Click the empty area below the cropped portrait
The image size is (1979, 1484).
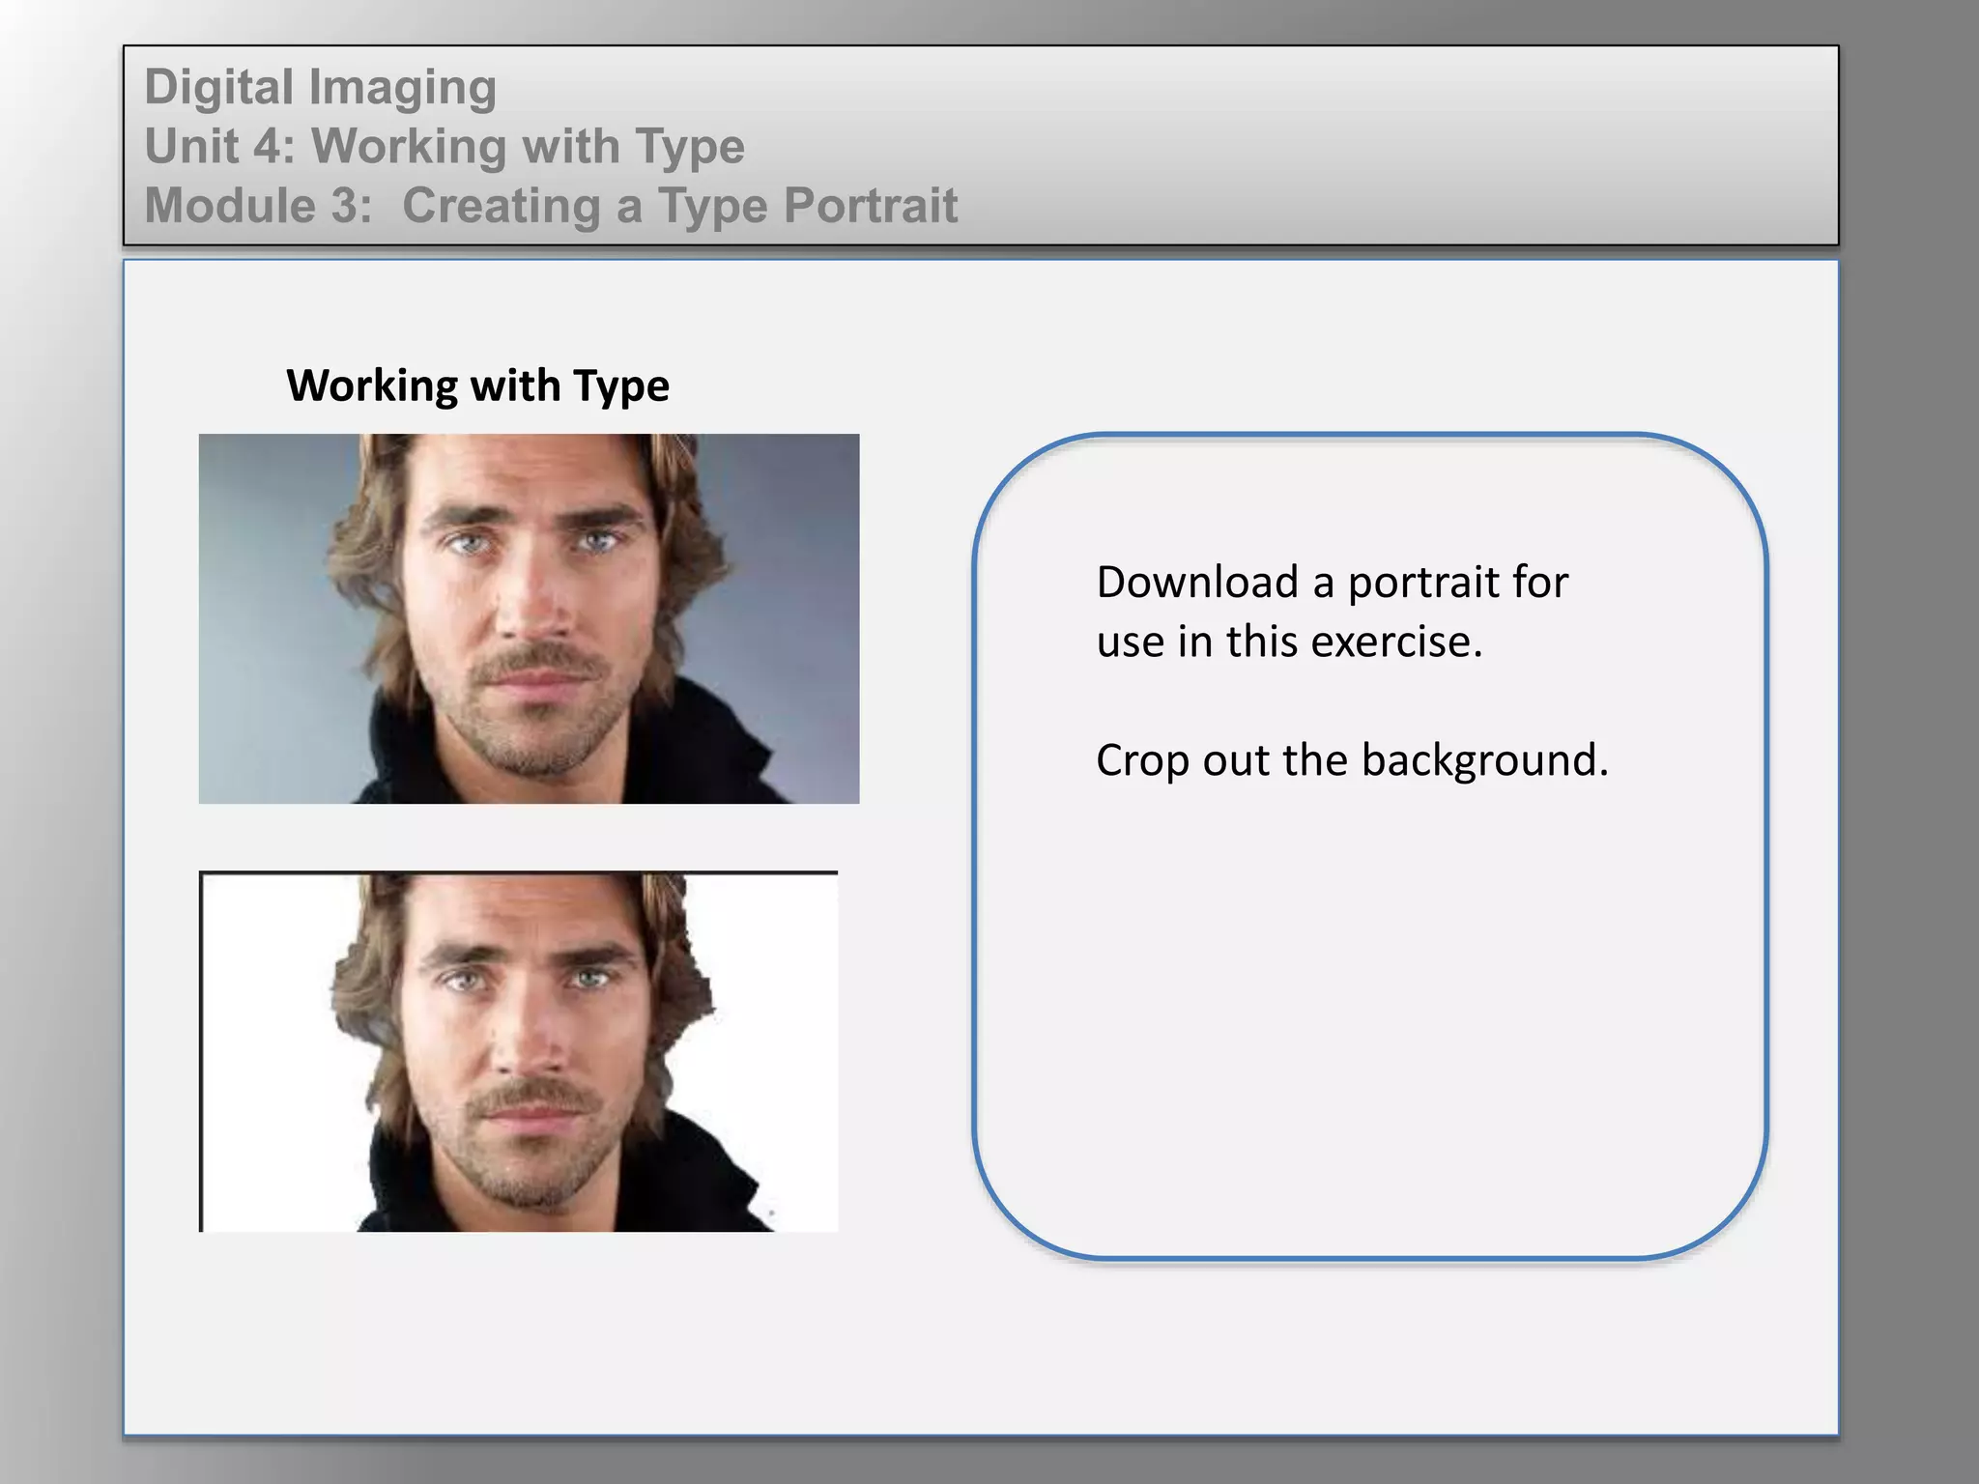point(519,1333)
